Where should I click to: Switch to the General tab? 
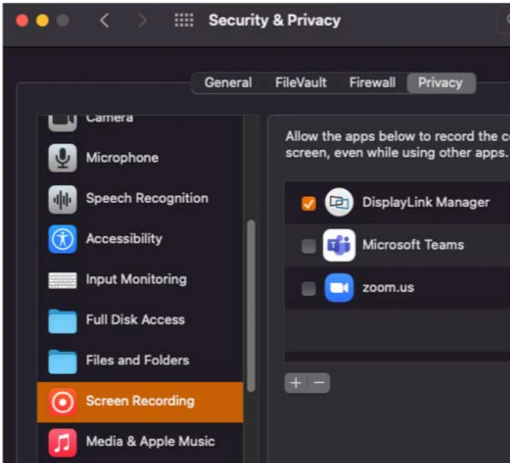point(228,83)
